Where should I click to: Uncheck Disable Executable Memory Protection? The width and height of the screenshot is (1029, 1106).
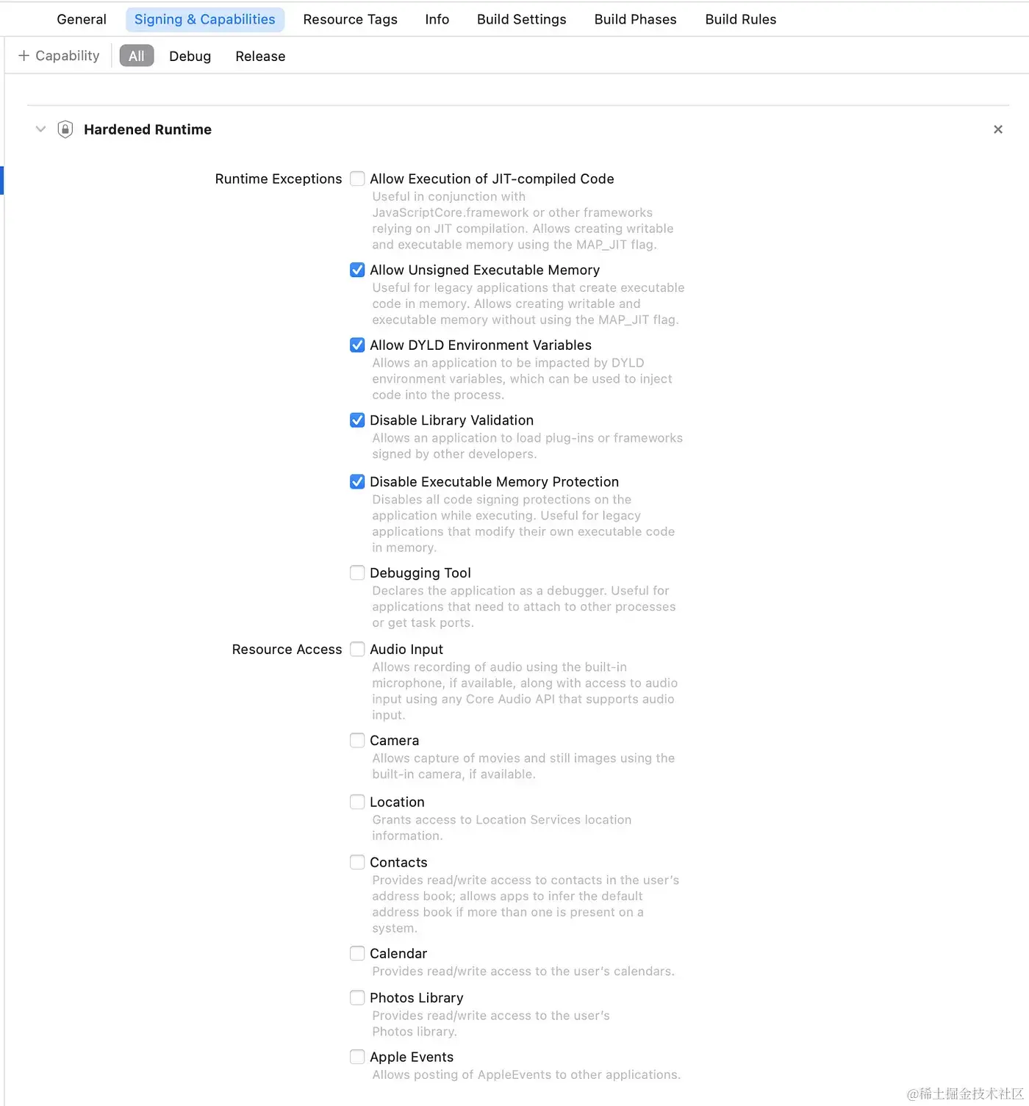coord(357,481)
